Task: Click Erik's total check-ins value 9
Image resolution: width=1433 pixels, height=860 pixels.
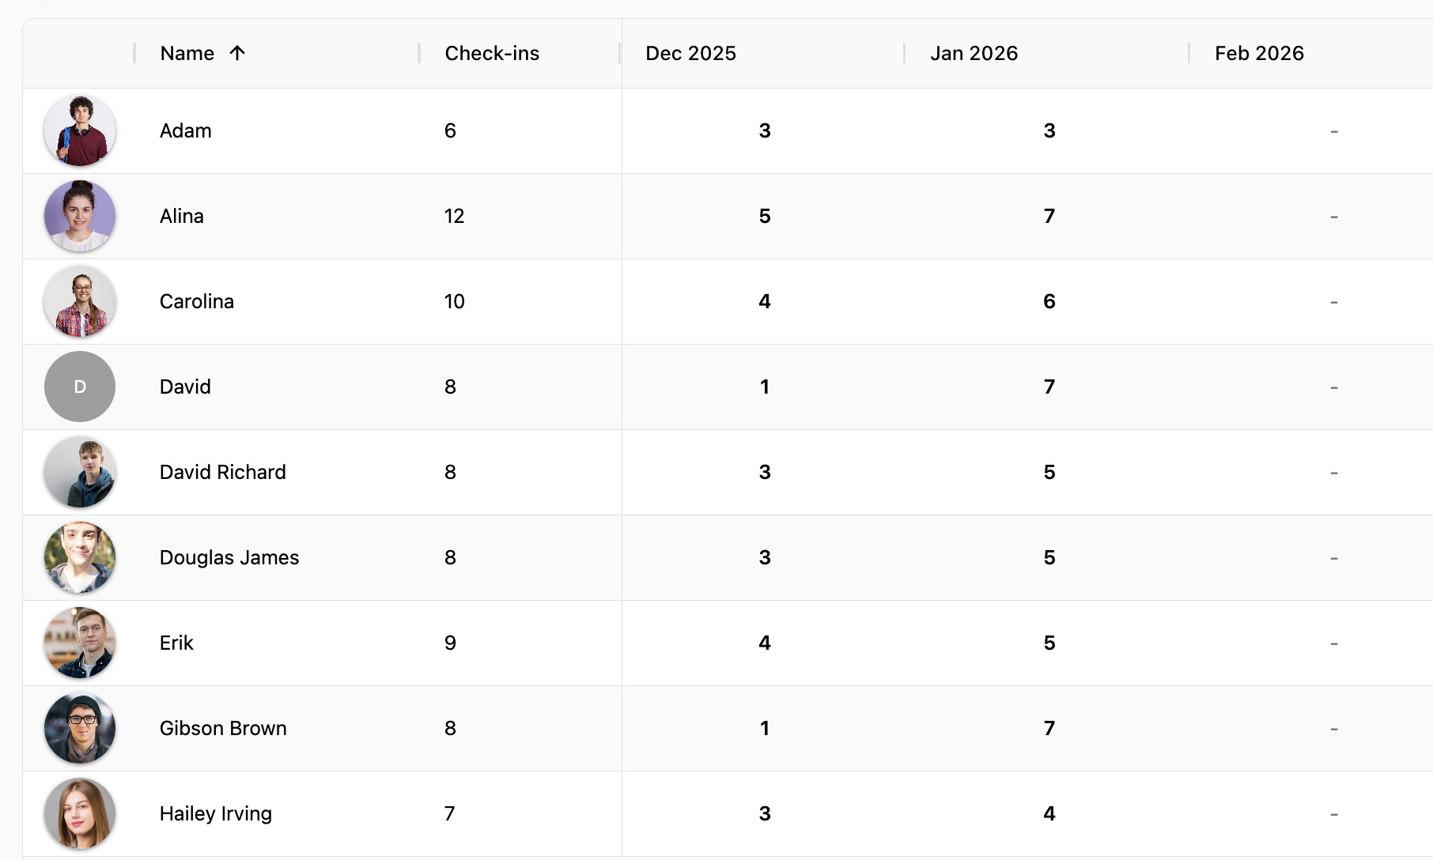Action: [x=450, y=643]
